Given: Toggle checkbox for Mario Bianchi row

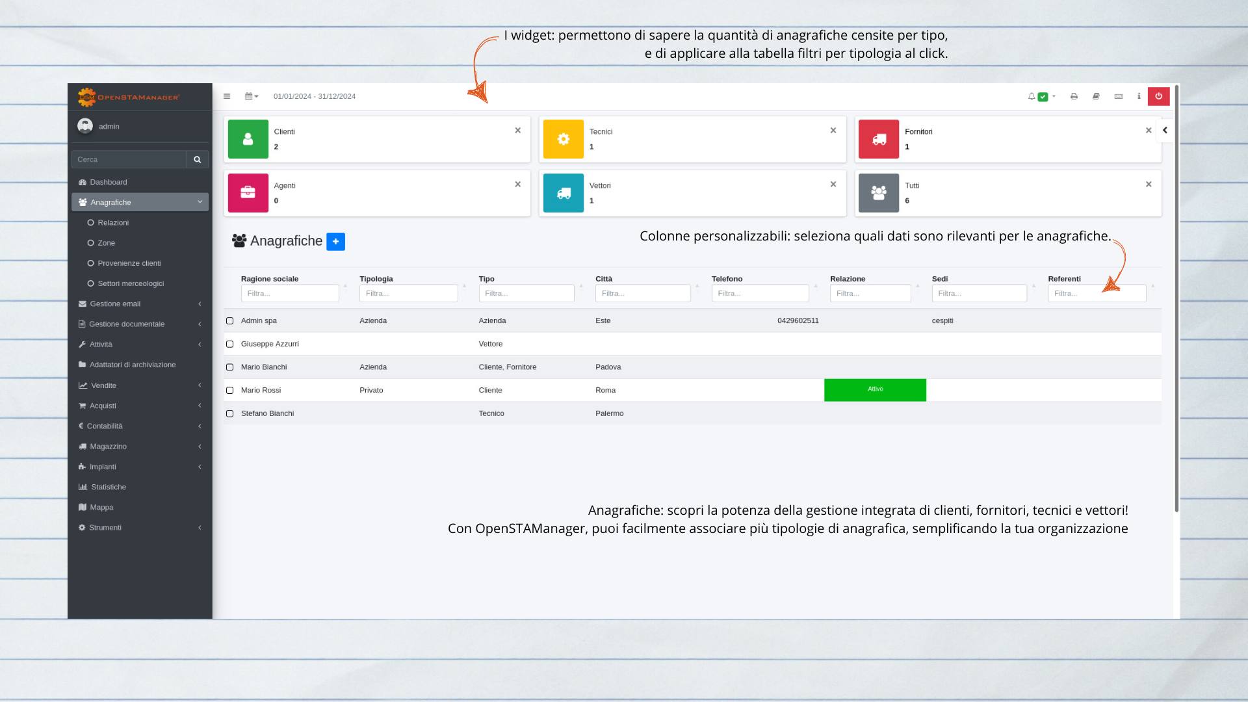Looking at the screenshot, I should coord(231,367).
